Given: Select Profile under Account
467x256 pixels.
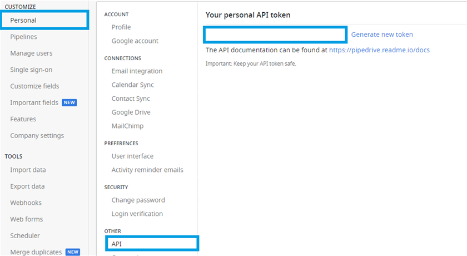Looking at the screenshot, I should click(x=121, y=27).
